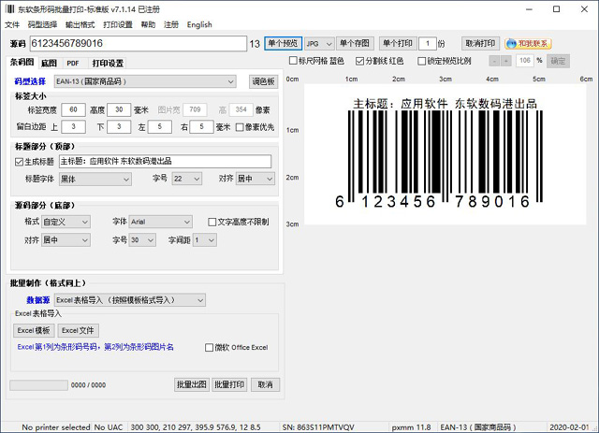This screenshot has height=433, width=599.
Task: Click SN: 863S11PMTVQV in status bar
Action: click(318, 427)
